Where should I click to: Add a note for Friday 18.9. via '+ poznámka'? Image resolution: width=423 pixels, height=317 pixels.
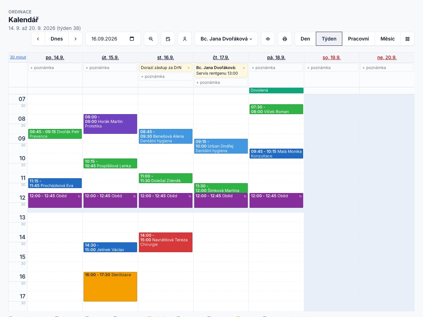[x=276, y=68]
